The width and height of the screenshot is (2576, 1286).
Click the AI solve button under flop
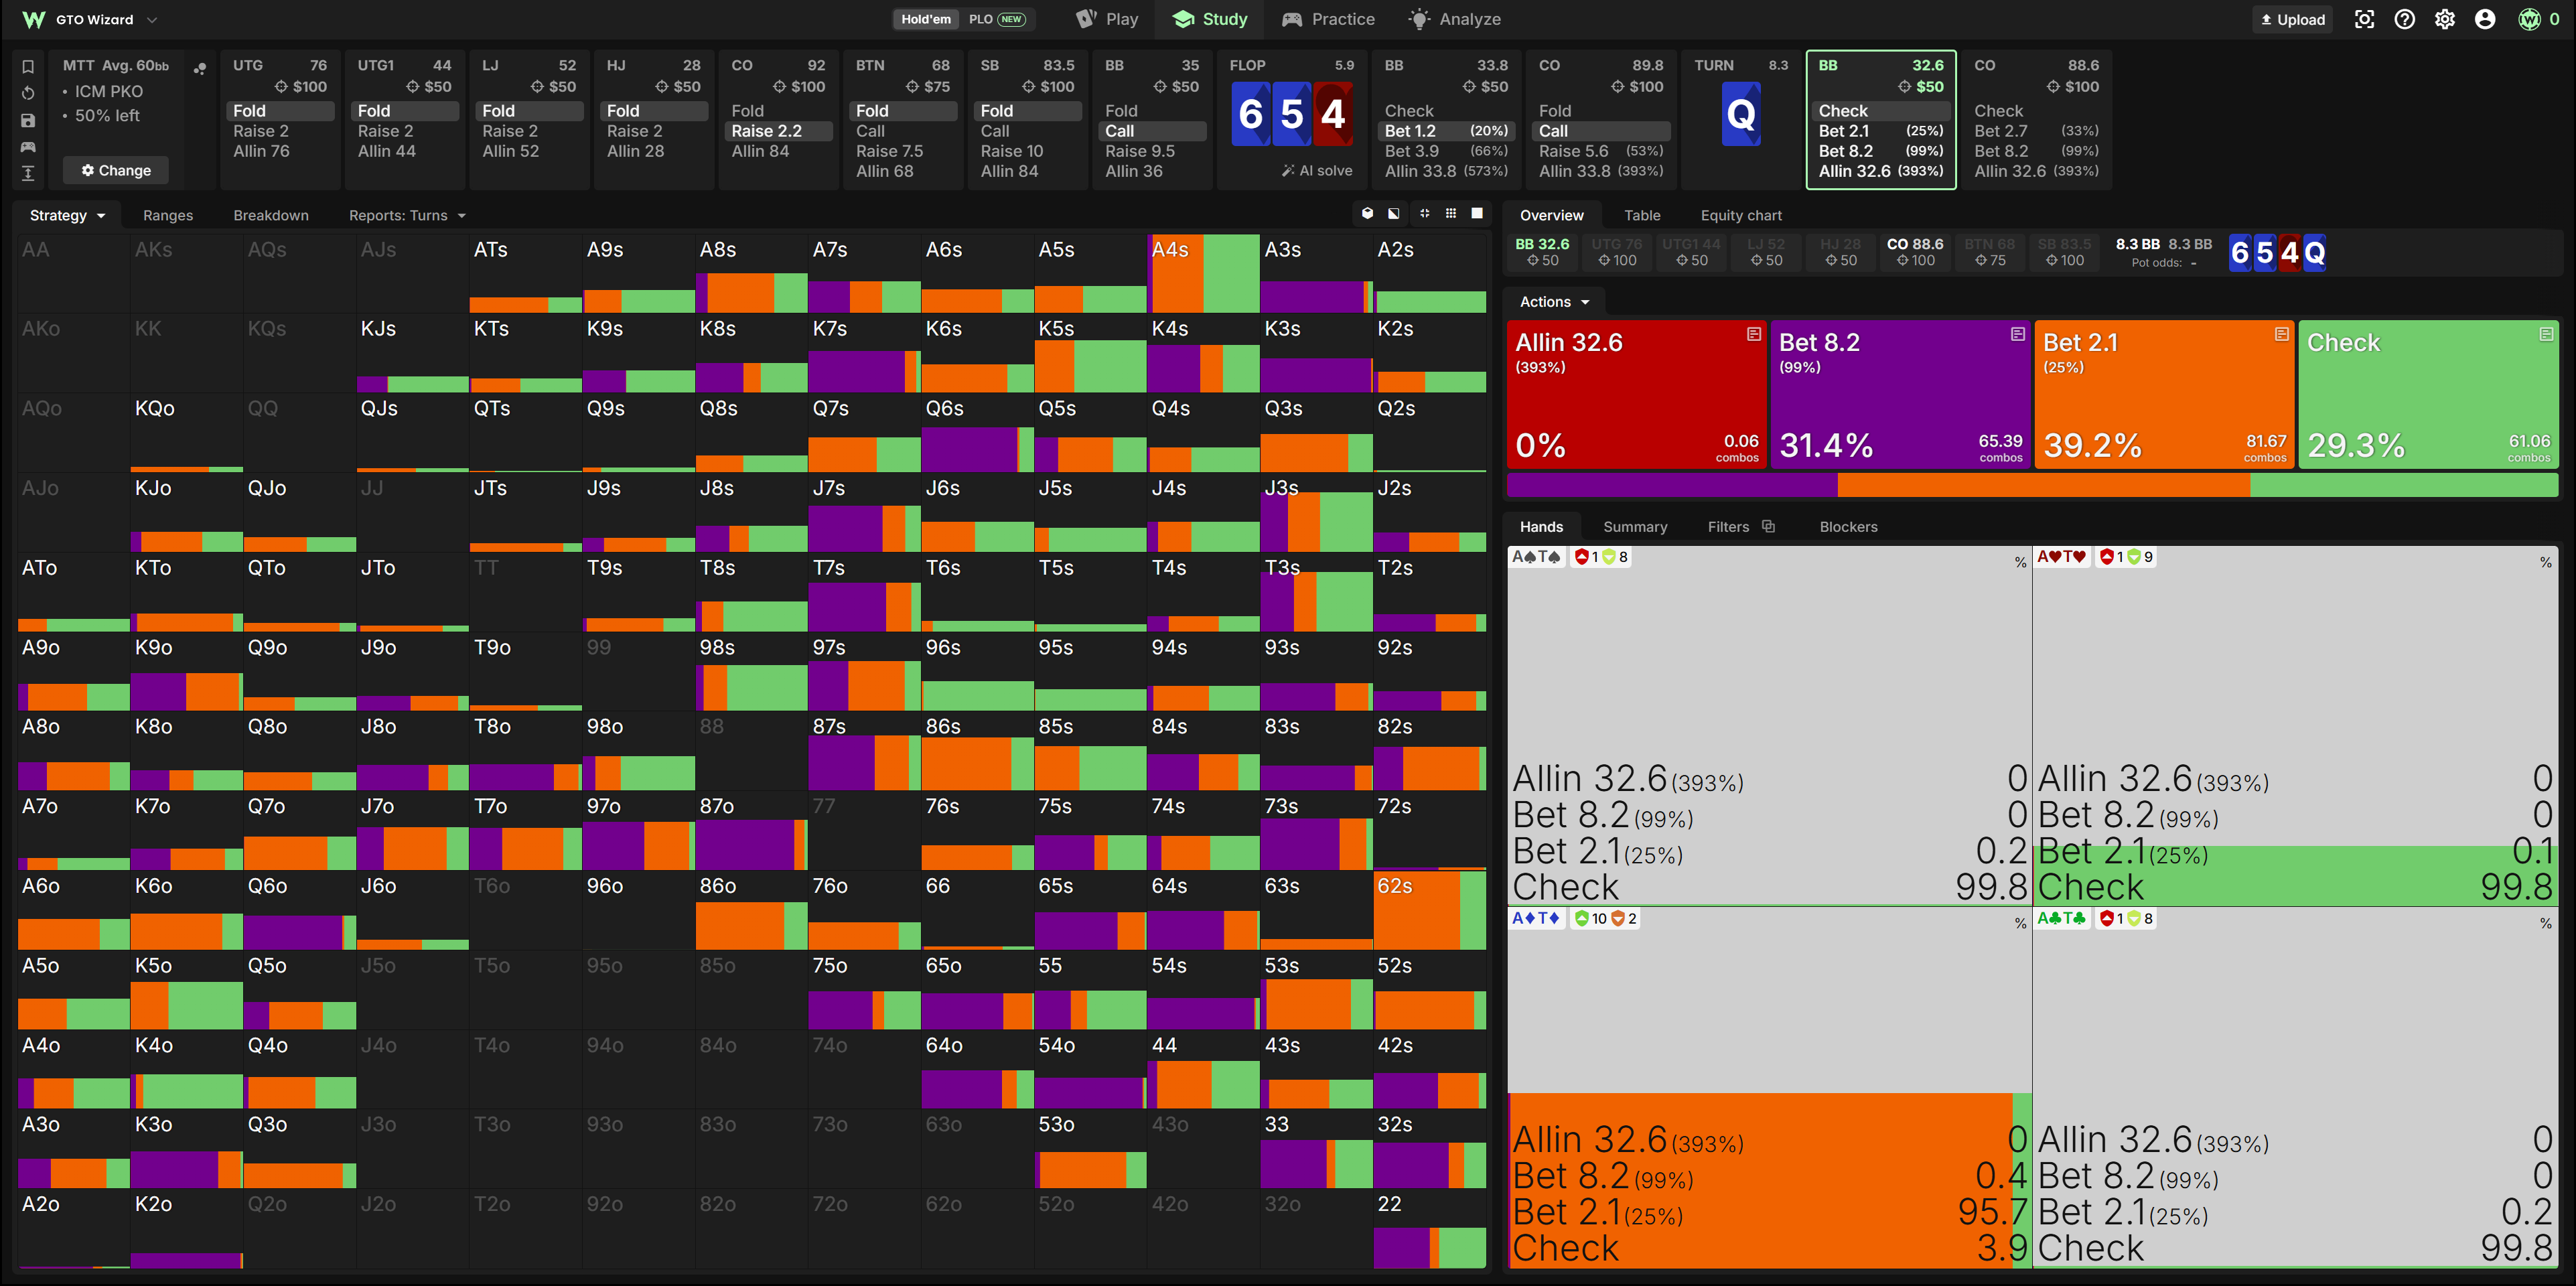[1317, 171]
